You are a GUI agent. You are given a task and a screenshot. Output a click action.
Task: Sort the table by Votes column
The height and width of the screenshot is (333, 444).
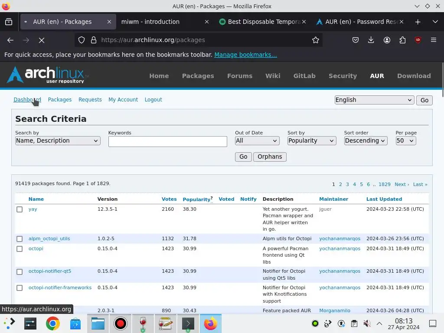169,199
